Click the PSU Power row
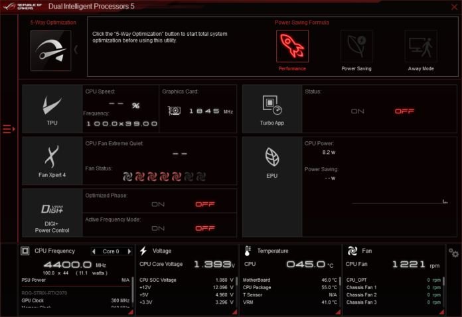This screenshot has height=317, width=462. 76,280
